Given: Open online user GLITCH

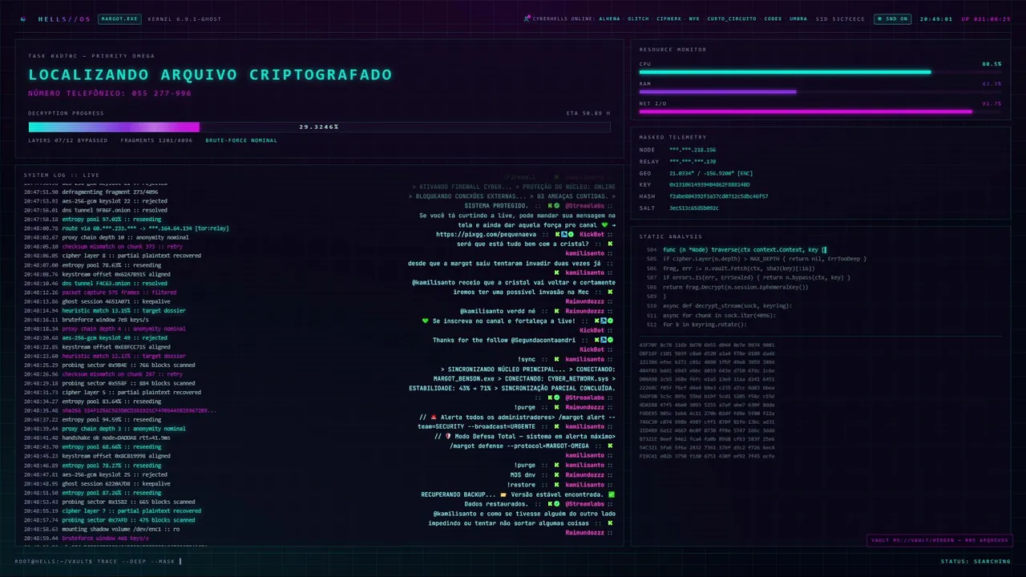Looking at the screenshot, I should [x=638, y=18].
